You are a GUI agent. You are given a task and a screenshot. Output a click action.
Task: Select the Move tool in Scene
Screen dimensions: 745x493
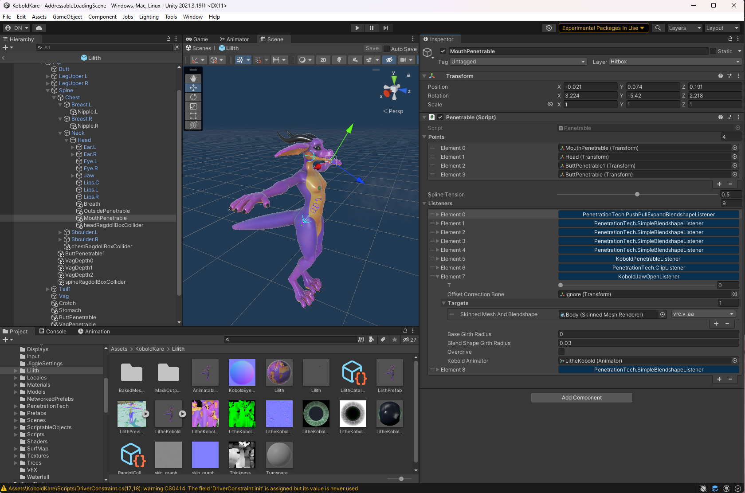(193, 88)
